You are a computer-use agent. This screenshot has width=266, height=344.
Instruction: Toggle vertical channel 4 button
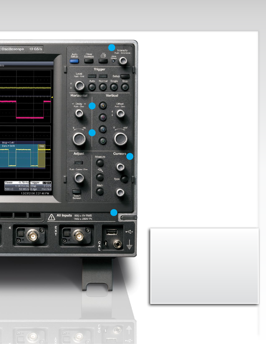click(103, 141)
